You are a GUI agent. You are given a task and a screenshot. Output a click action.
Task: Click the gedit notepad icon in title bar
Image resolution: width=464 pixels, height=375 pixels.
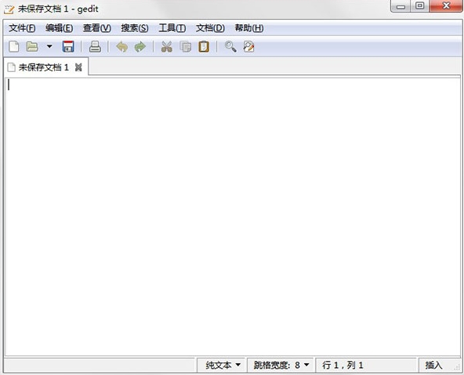[x=9, y=9]
